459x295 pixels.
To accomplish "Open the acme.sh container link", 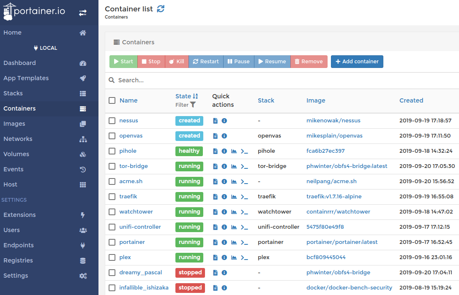I will [131, 181].
